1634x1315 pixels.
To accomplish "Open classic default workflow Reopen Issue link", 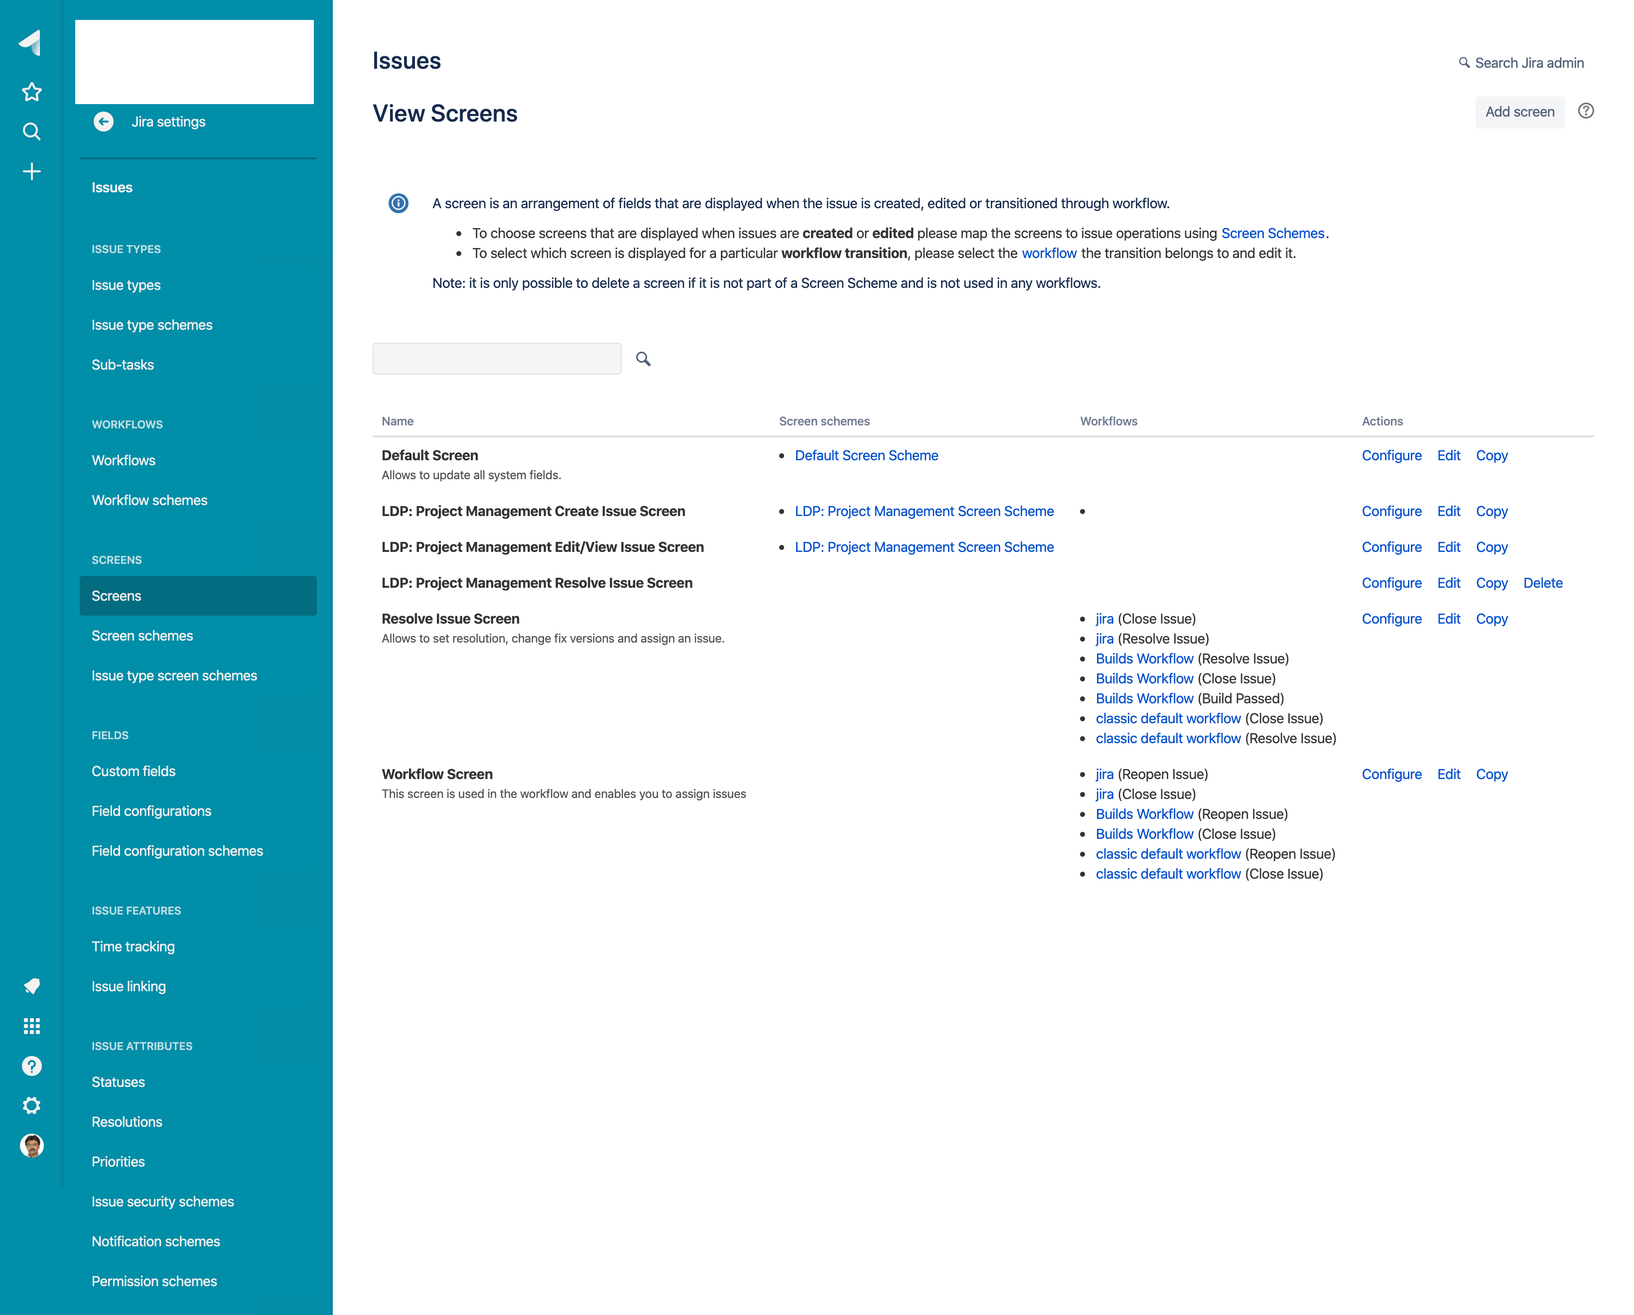I will pyautogui.click(x=1168, y=854).
